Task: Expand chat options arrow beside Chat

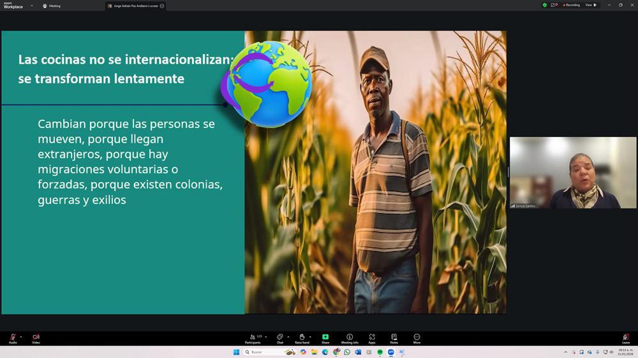Action: (x=288, y=337)
